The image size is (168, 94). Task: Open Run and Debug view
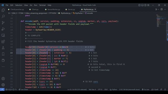(3, 29)
